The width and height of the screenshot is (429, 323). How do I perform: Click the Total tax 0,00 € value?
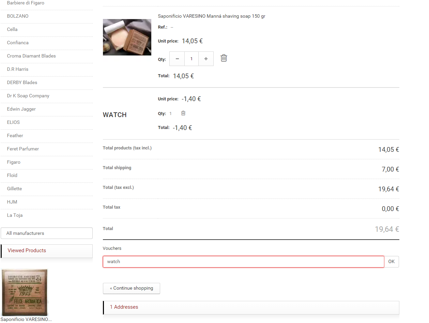(390, 209)
